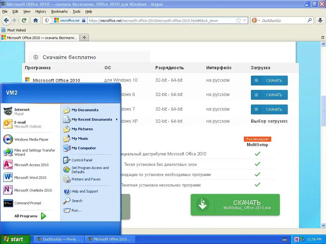The height and width of the screenshot is (244, 326).
Task: Click the vertical scrollbar thumb
Action: pyautogui.click(x=323, y=111)
